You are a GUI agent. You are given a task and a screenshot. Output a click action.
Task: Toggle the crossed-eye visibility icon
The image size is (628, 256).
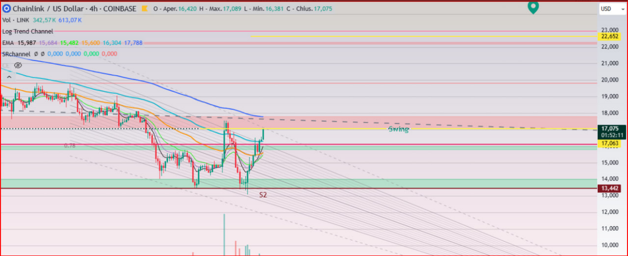point(18,65)
